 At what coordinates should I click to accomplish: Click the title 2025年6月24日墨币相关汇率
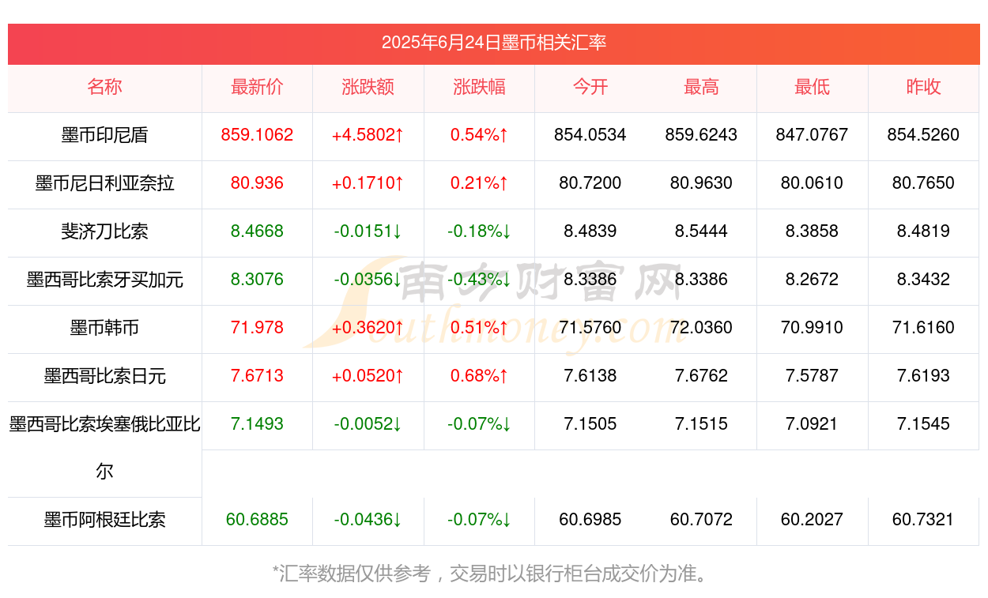pos(494,43)
